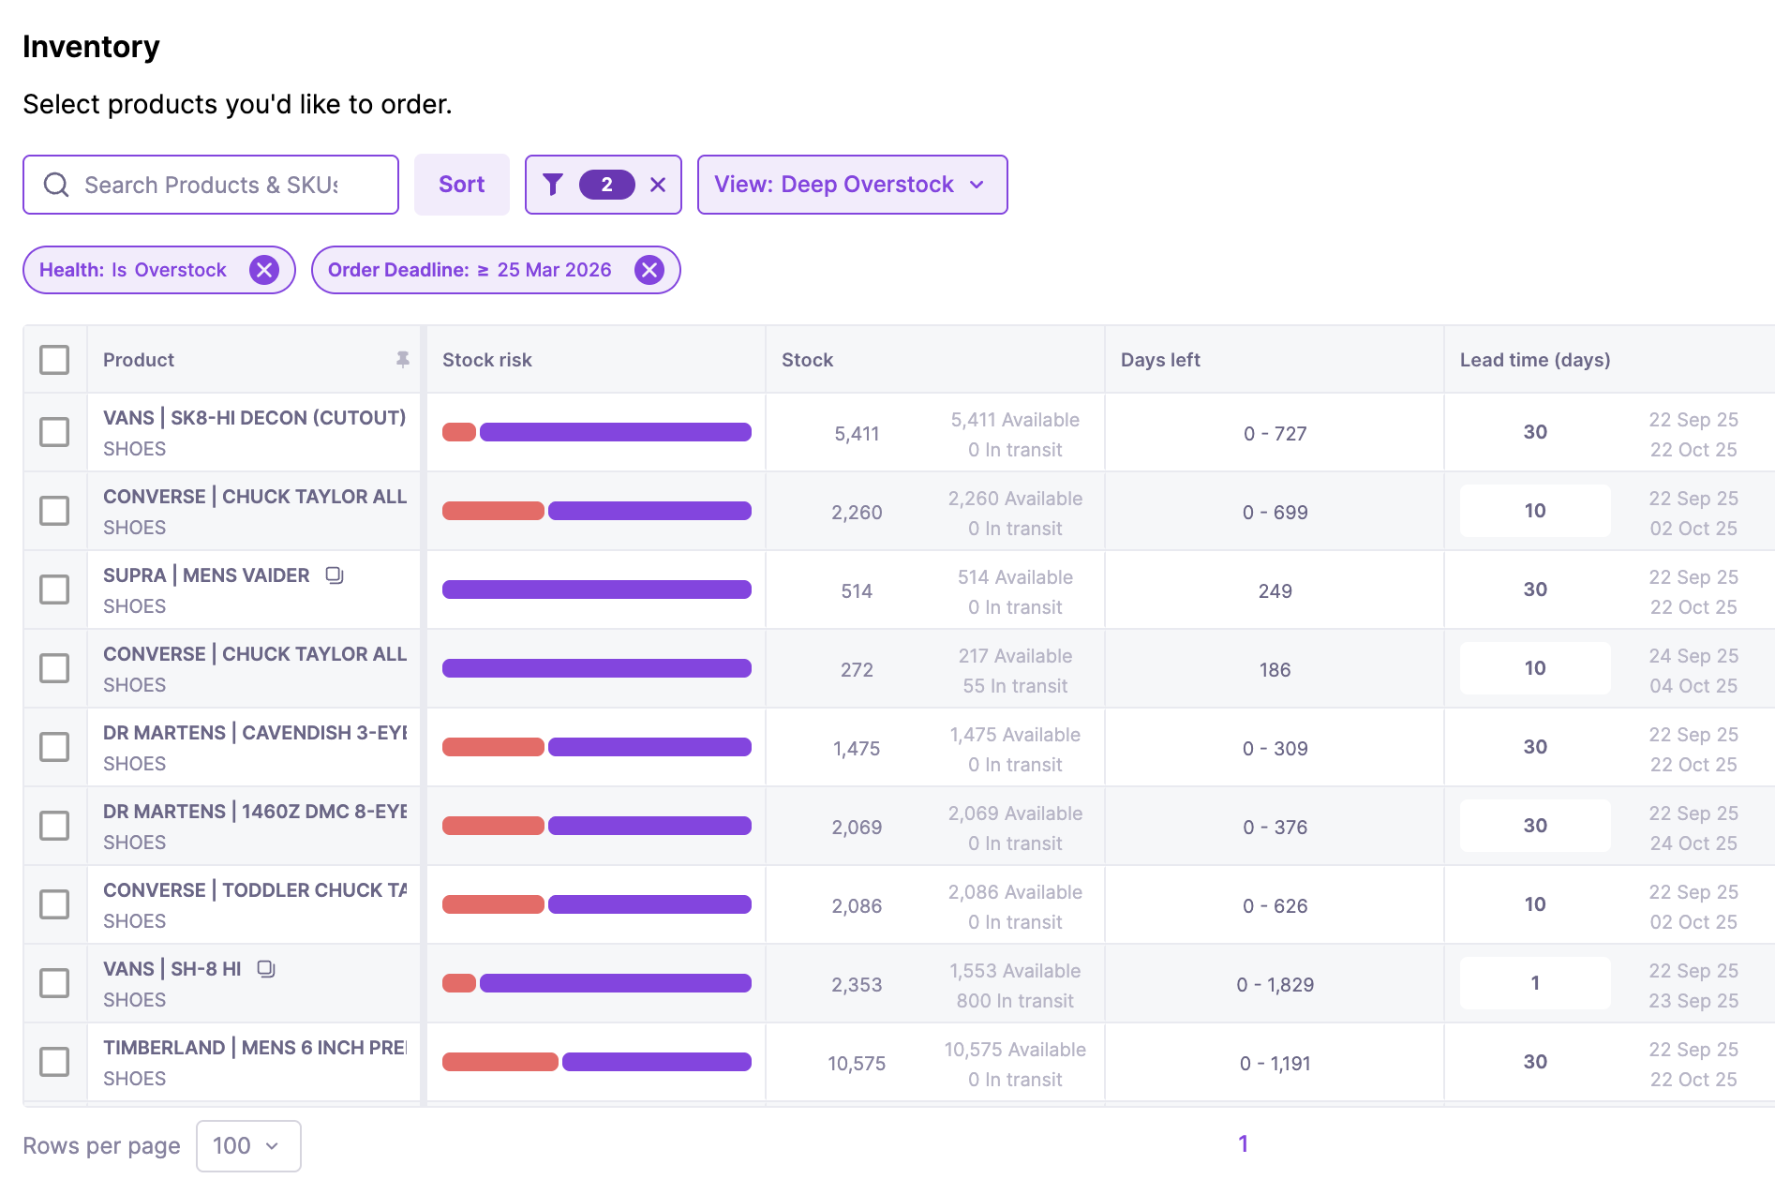Click the stock value 10,575

coord(857,1064)
